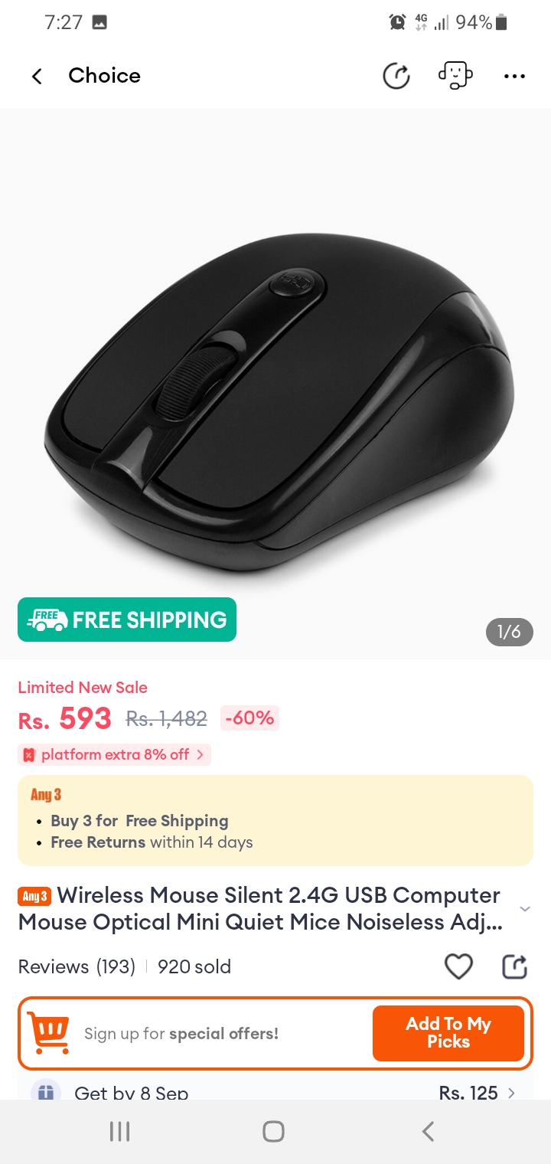This screenshot has width=551, height=1164.
Task: Tap the FREE SHIPPING badge
Action: tap(127, 620)
